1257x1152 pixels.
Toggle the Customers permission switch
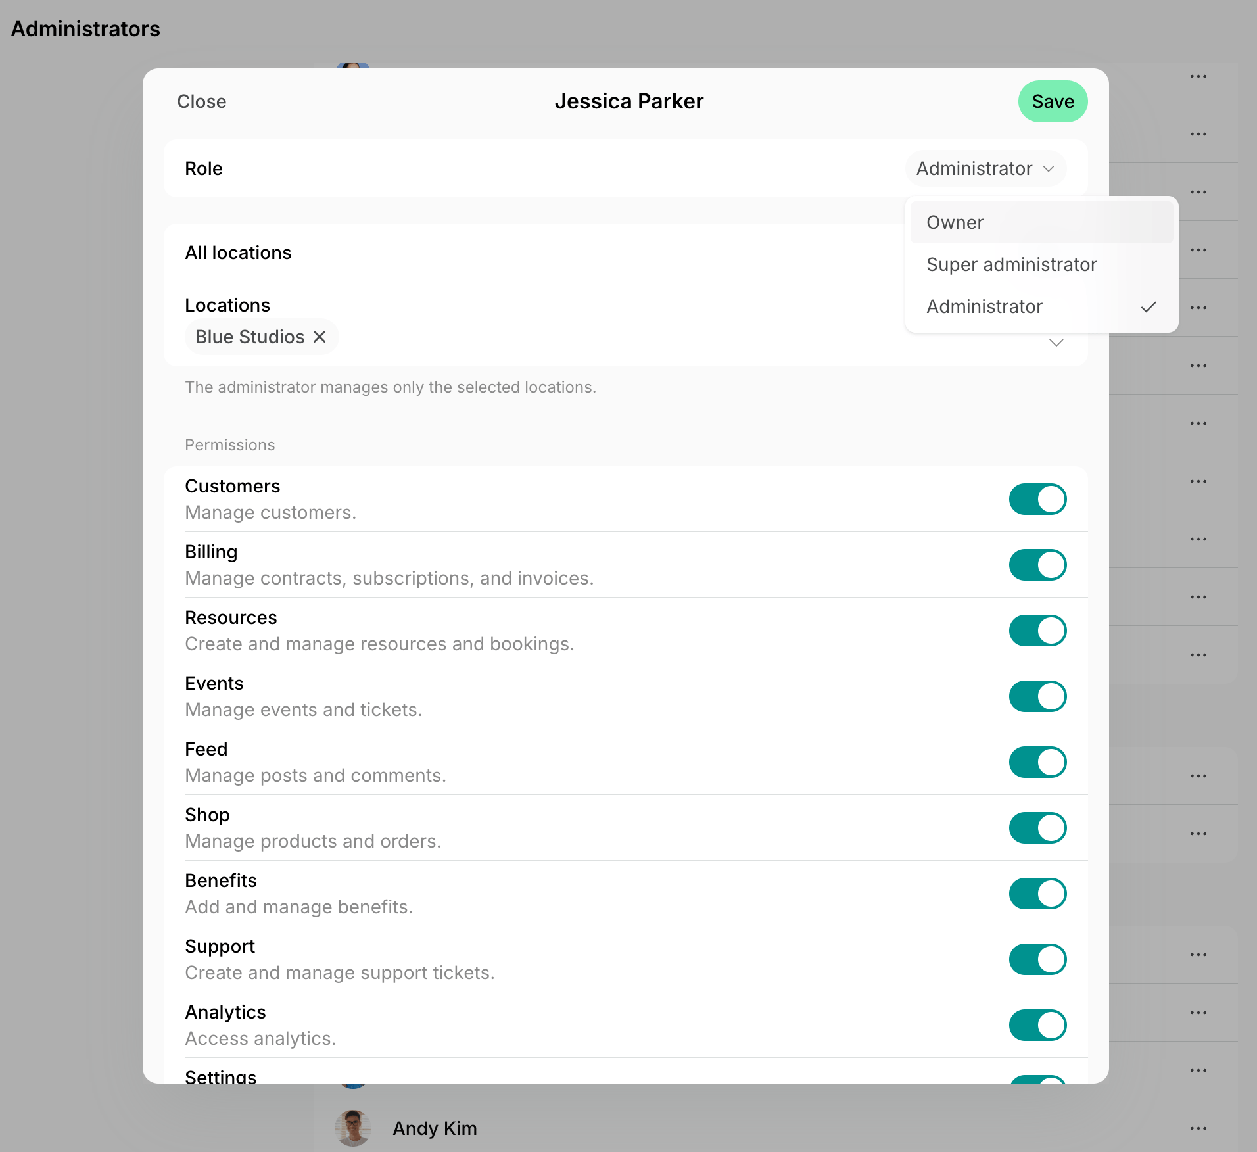tap(1037, 499)
